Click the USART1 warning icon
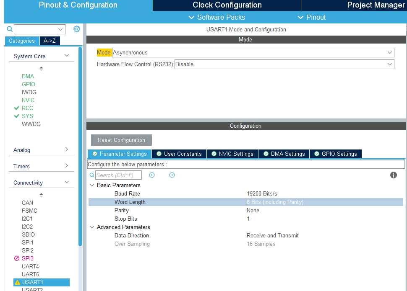Screen dimensions: 407x291 [17, 283]
